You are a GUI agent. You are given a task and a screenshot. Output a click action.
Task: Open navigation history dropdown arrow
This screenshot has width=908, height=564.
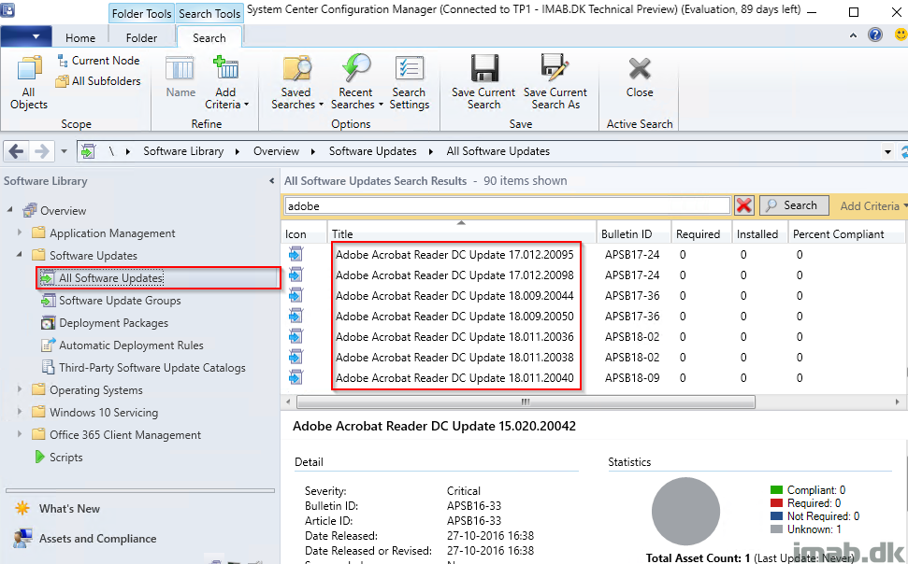64,151
